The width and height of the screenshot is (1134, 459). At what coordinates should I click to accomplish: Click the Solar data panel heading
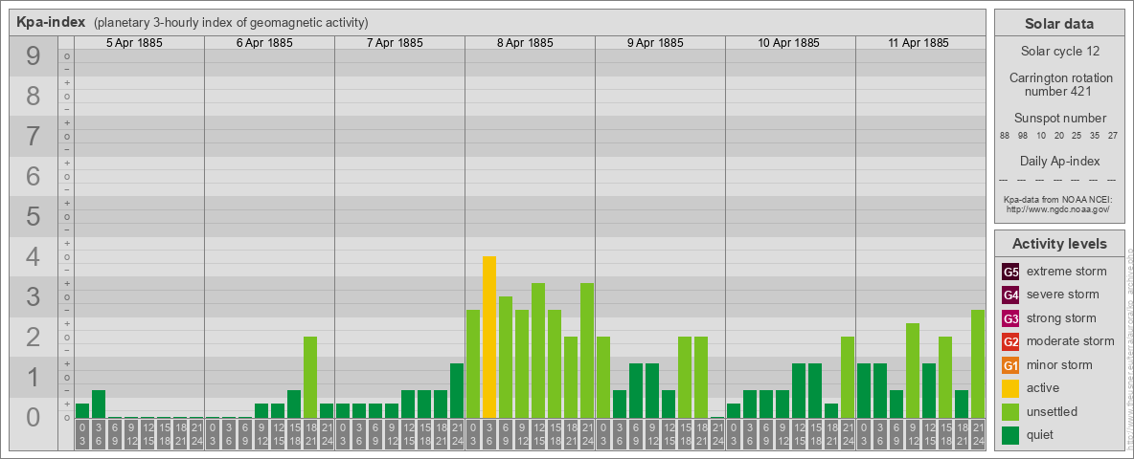click(x=1059, y=24)
